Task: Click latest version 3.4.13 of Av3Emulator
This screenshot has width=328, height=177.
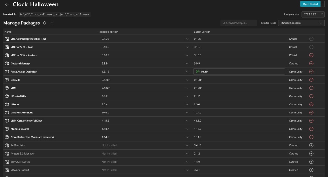Action: click(x=198, y=145)
